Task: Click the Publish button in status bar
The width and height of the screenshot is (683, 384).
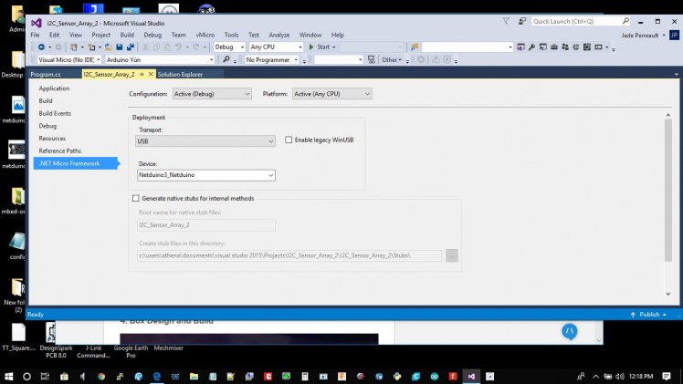Action: pyautogui.click(x=648, y=315)
